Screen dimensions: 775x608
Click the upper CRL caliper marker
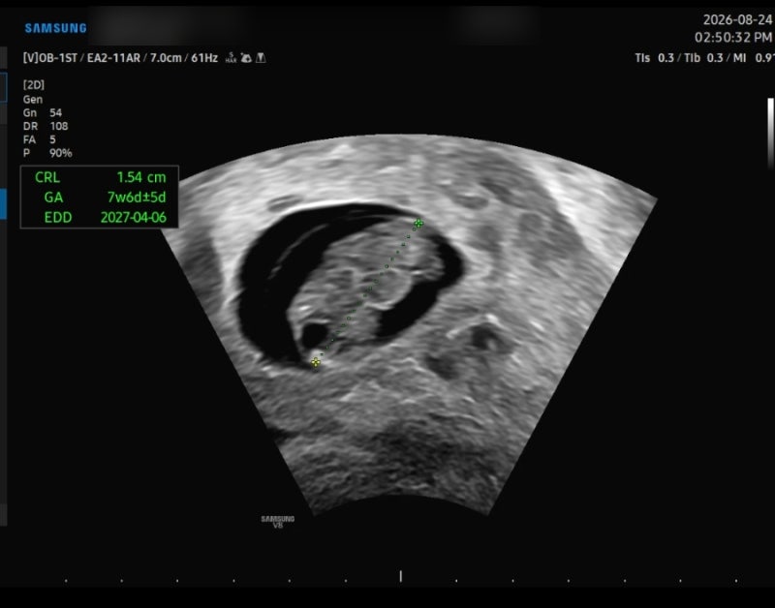[418, 224]
